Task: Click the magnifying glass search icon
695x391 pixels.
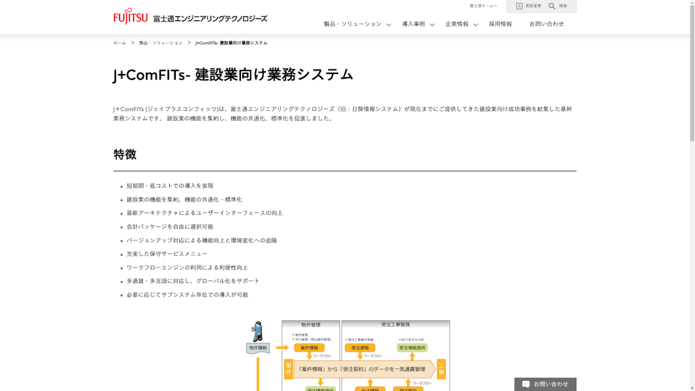Action: click(x=552, y=6)
